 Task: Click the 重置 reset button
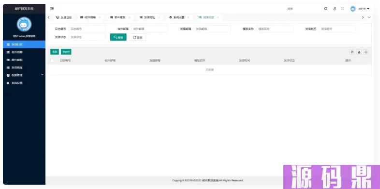pyautogui.click(x=138, y=37)
